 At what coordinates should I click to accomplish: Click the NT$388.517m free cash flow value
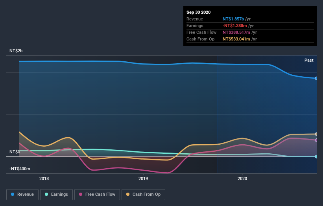click(x=236, y=32)
